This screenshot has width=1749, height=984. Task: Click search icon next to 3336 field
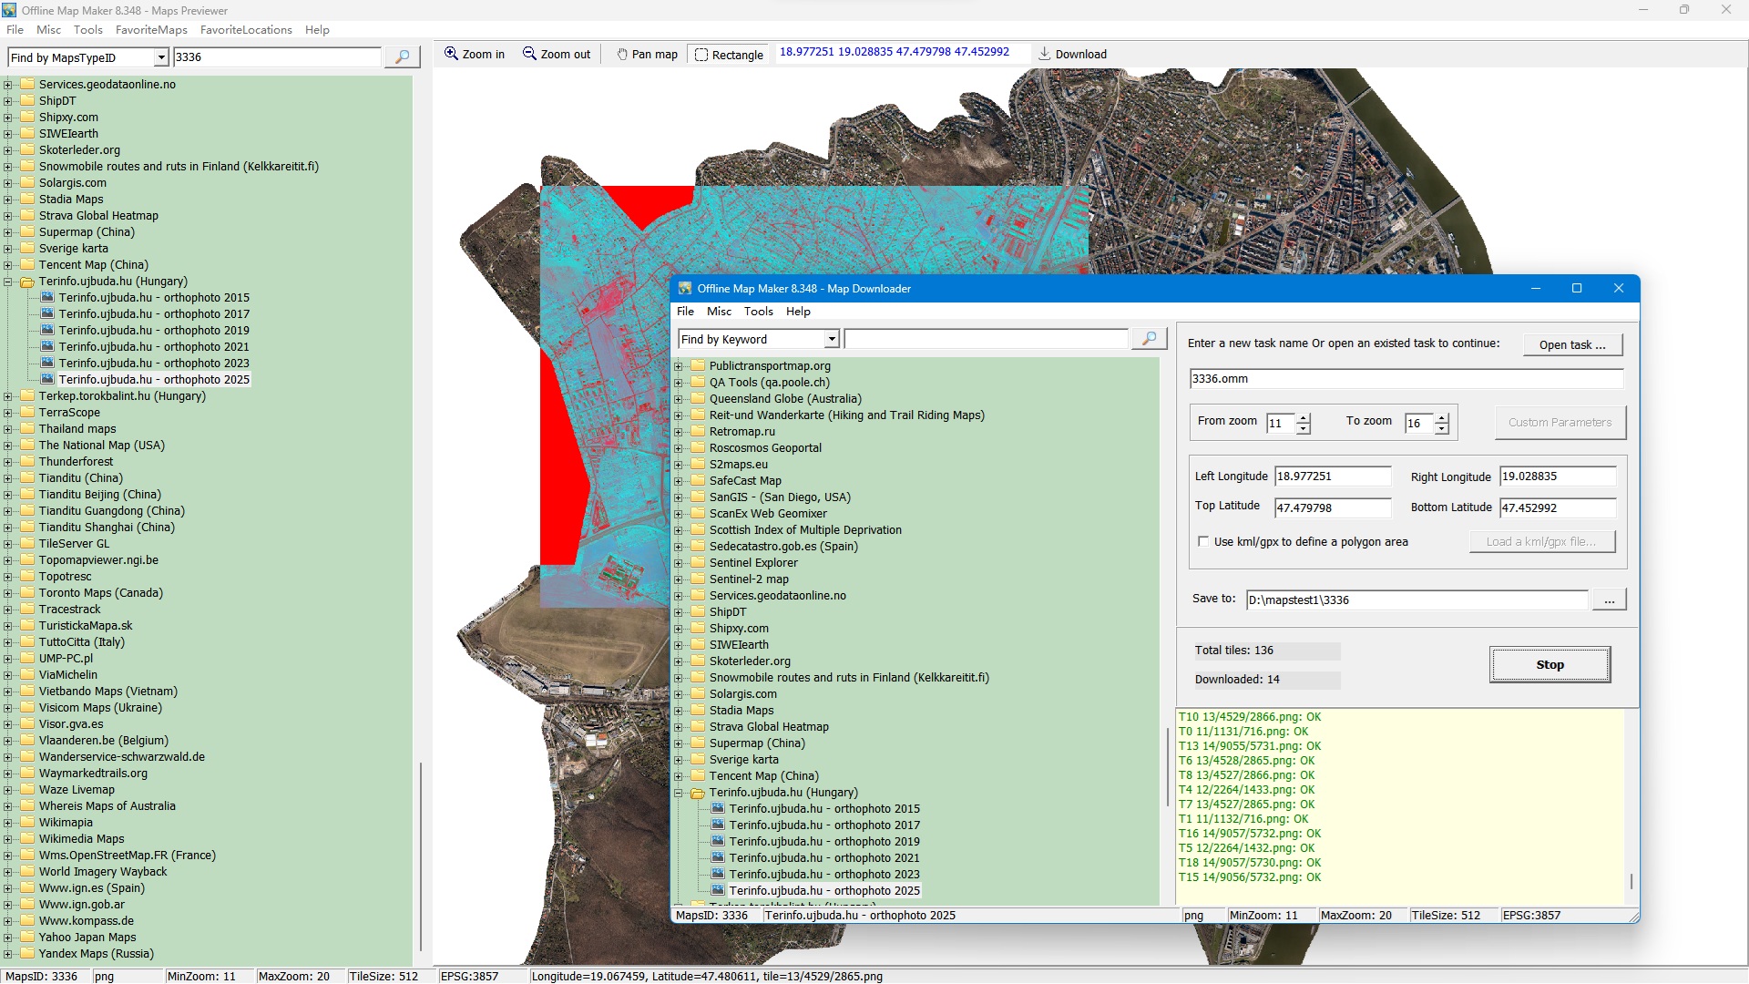pos(402,57)
